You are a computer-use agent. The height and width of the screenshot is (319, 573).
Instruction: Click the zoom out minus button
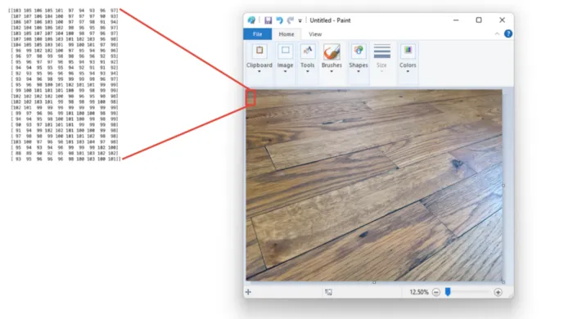point(436,292)
